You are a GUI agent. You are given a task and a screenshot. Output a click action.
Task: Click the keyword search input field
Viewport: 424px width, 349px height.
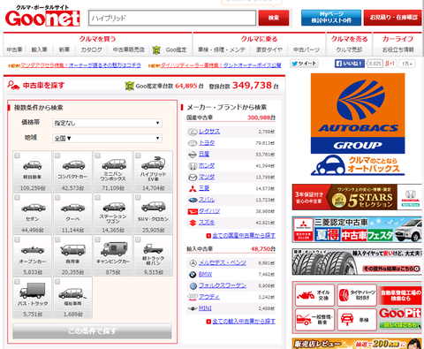point(172,18)
